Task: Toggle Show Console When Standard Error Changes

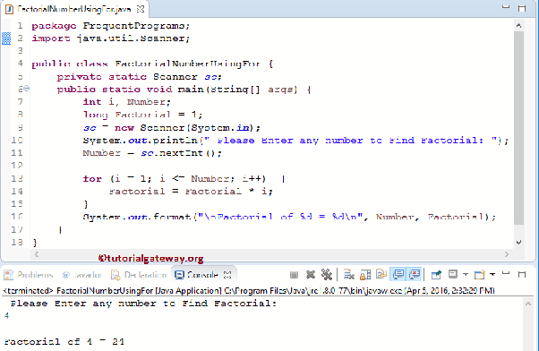Action: tap(415, 274)
